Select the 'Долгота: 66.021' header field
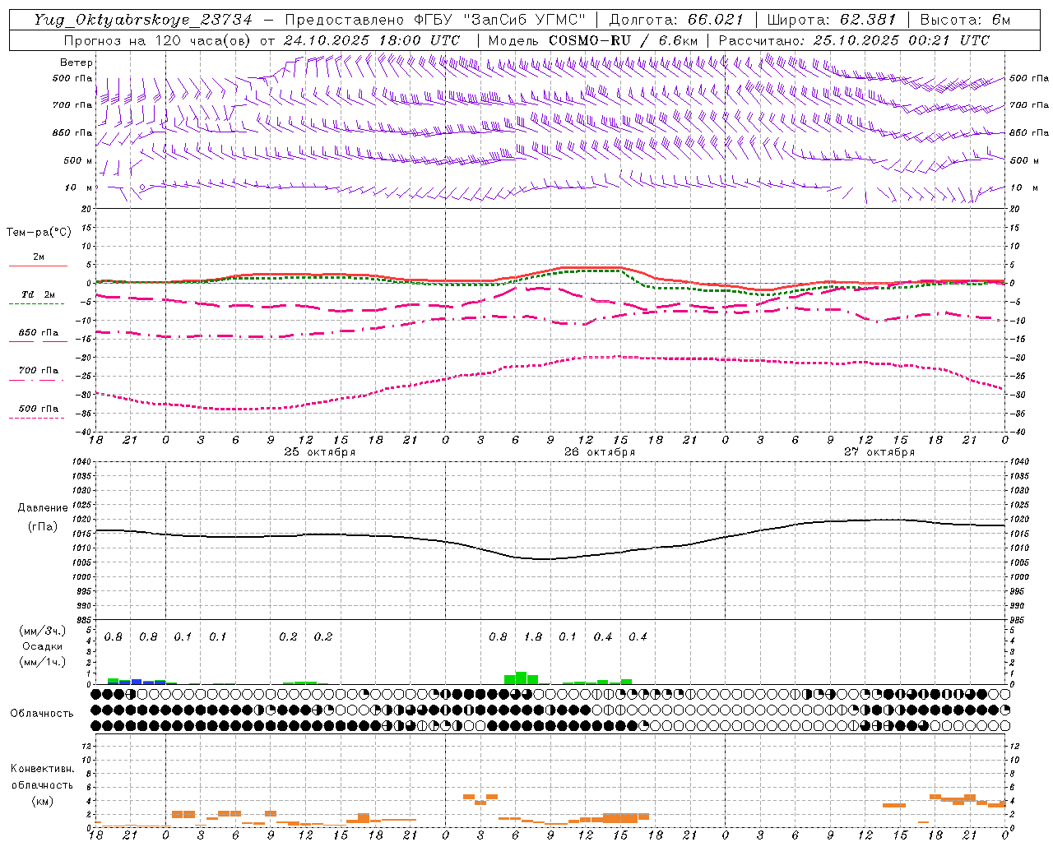 point(676,20)
